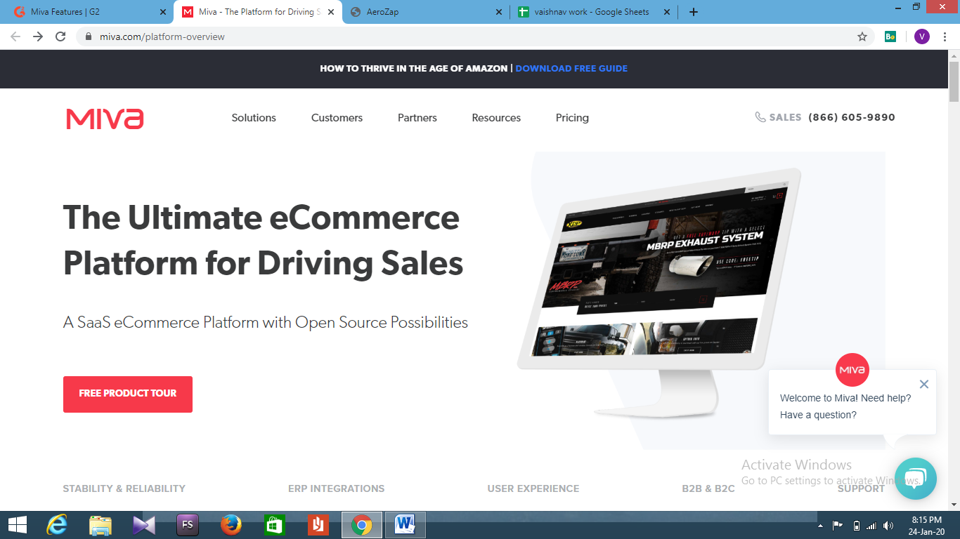This screenshot has height=539, width=960.
Task: Go back using the browser back arrow
Action: [15, 36]
